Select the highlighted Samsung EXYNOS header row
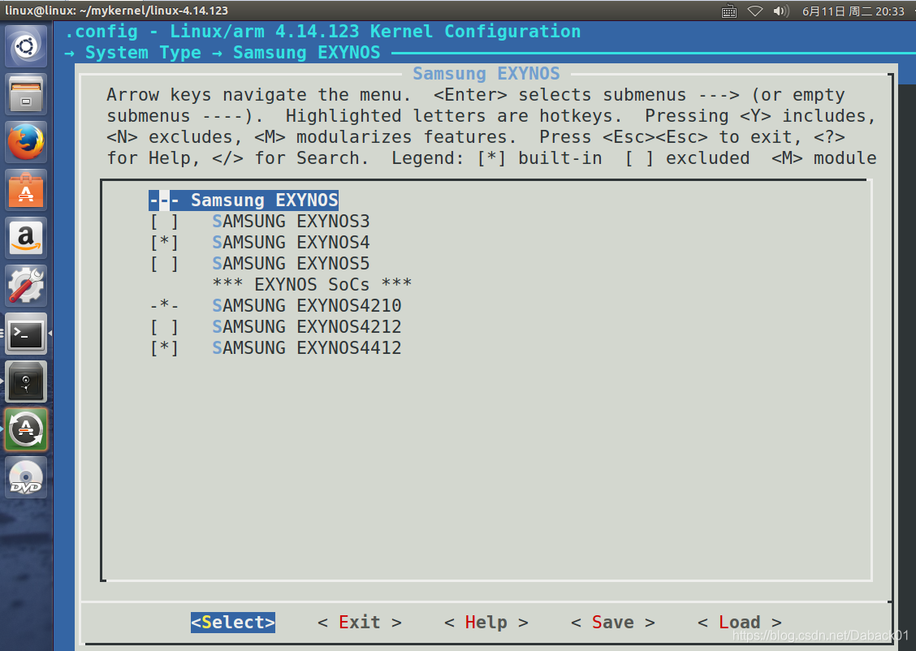This screenshot has width=916, height=651. pyautogui.click(x=244, y=200)
